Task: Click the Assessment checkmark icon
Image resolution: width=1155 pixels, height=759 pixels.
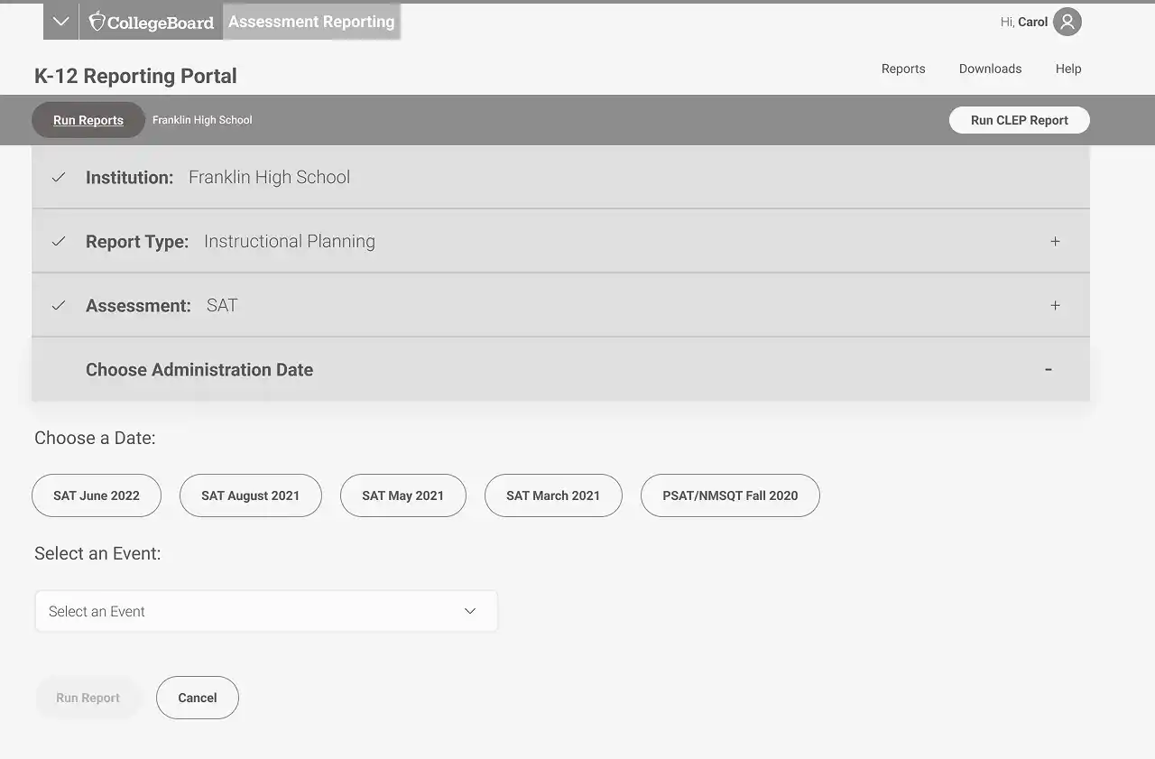Action: (59, 306)
